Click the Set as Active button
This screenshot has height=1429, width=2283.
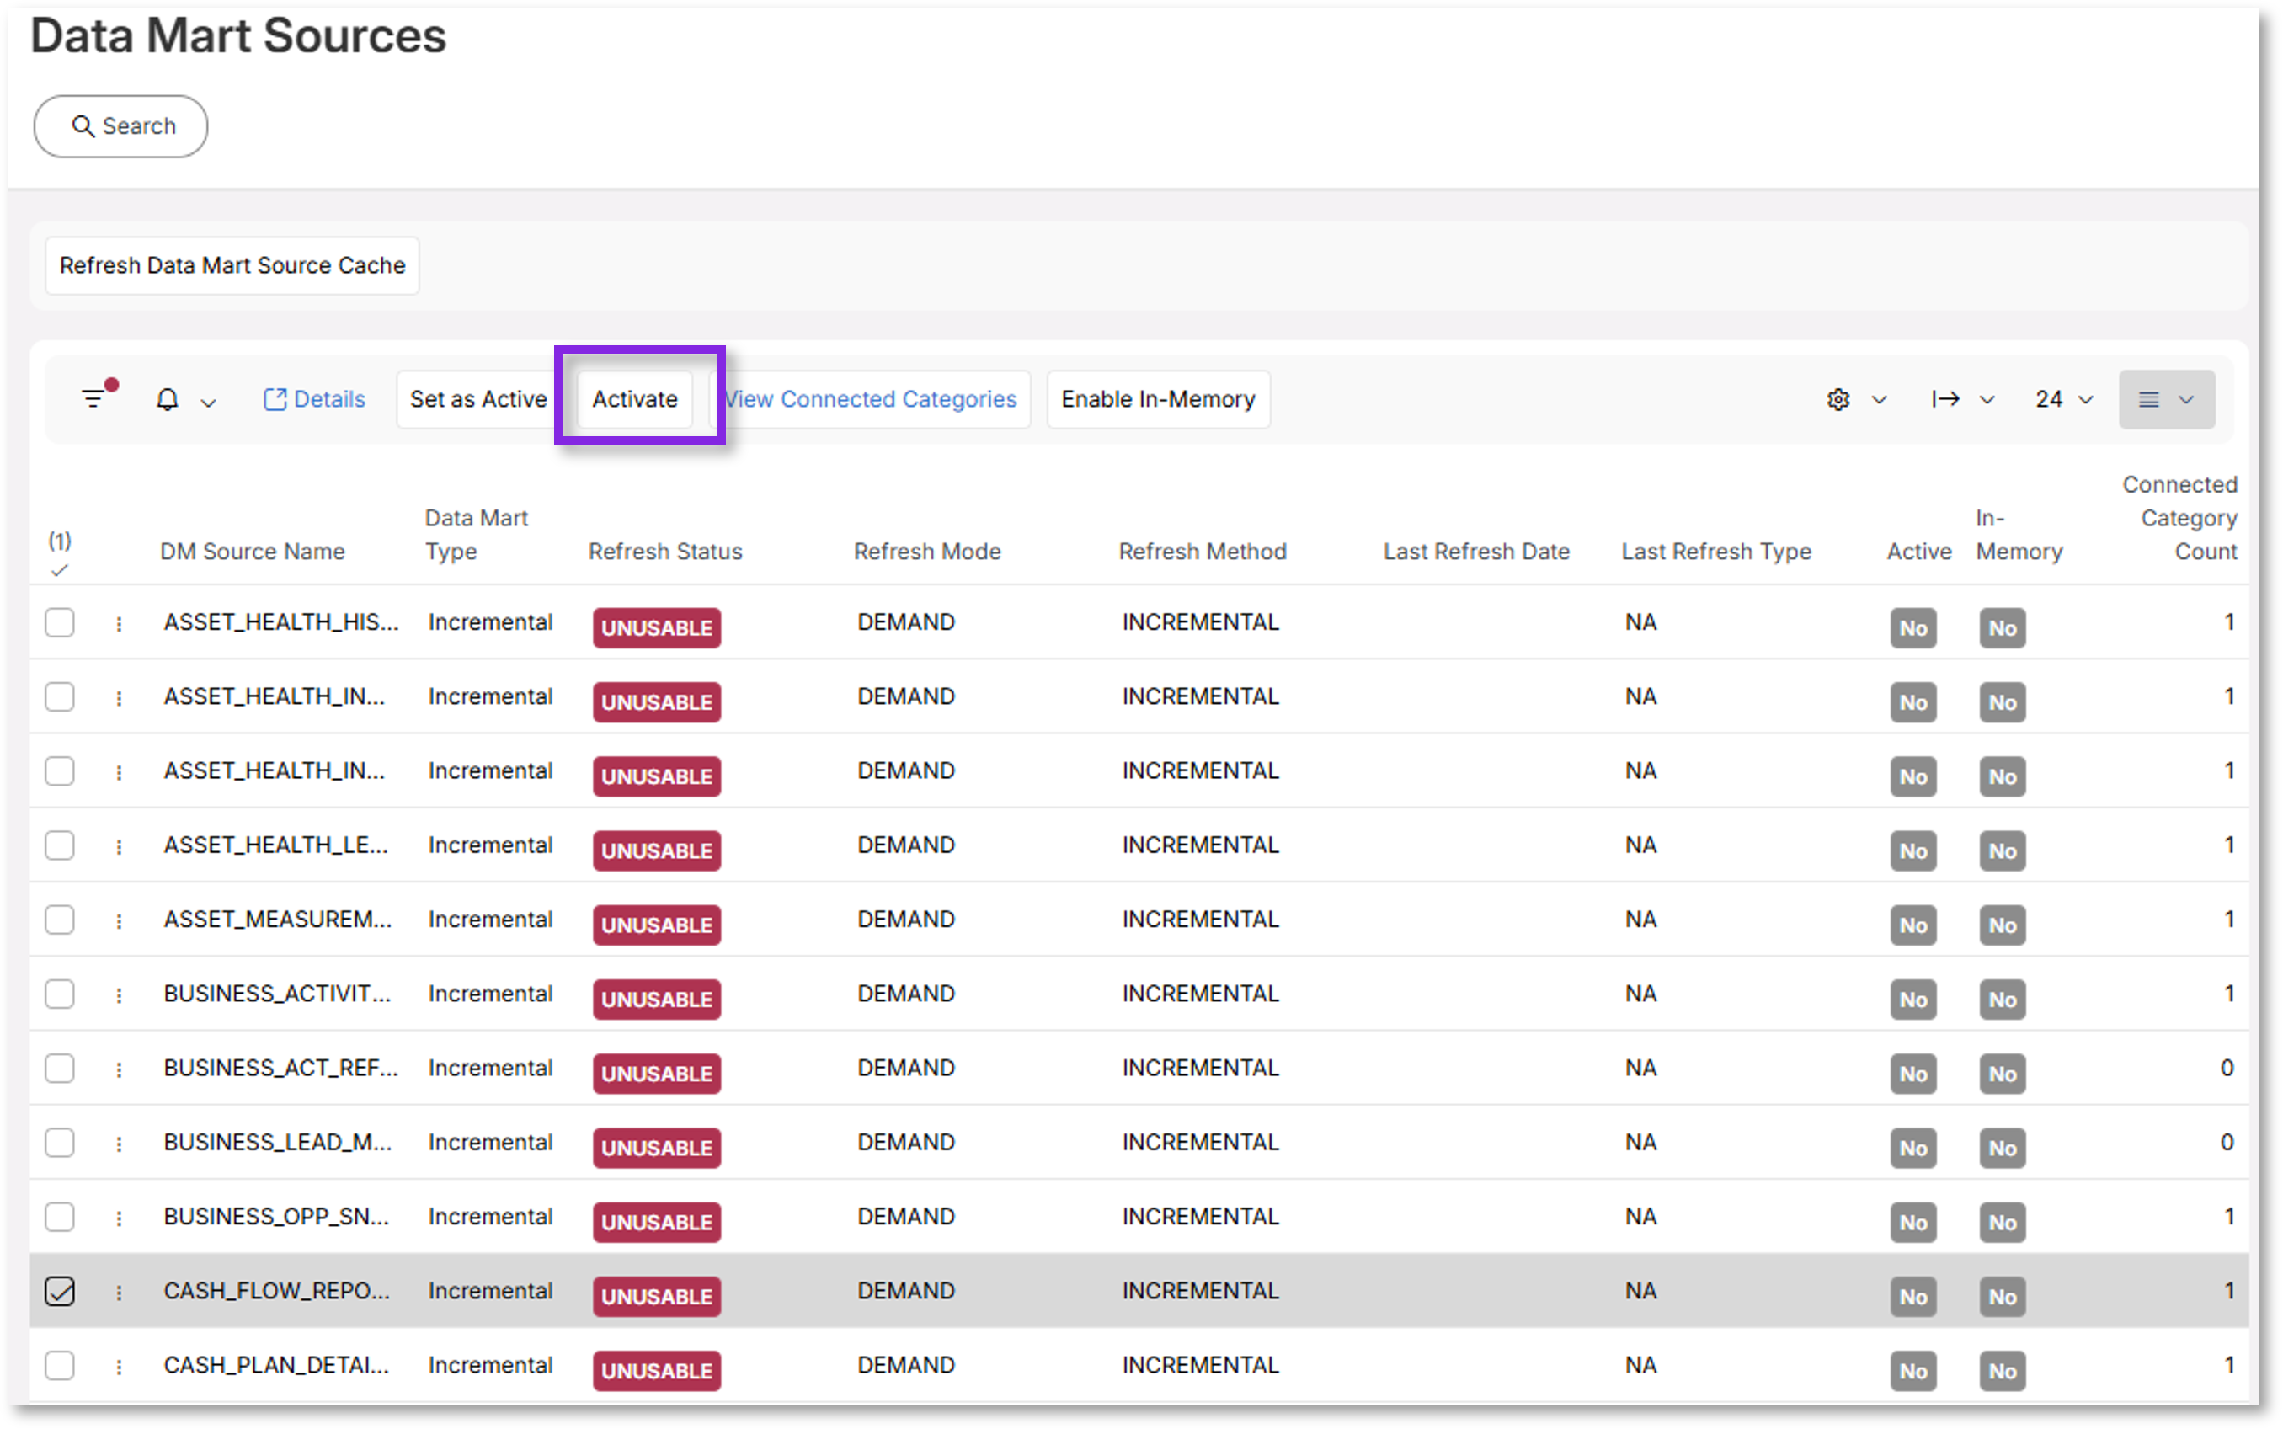coord(478,400)
